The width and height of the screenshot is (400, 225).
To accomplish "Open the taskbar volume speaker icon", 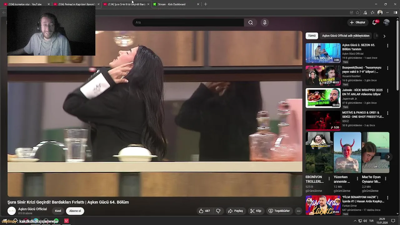I will tap(365, 221).
